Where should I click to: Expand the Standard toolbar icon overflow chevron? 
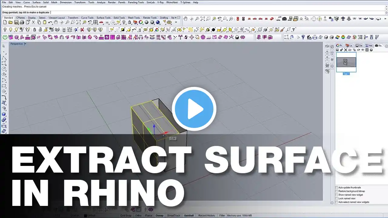(x=176, y=22)
